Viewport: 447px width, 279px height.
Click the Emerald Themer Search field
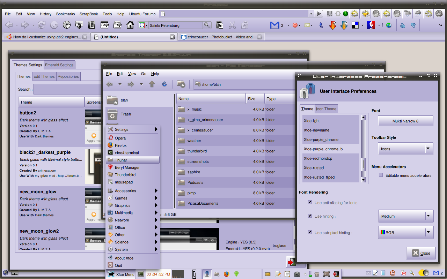click(67, 89)
